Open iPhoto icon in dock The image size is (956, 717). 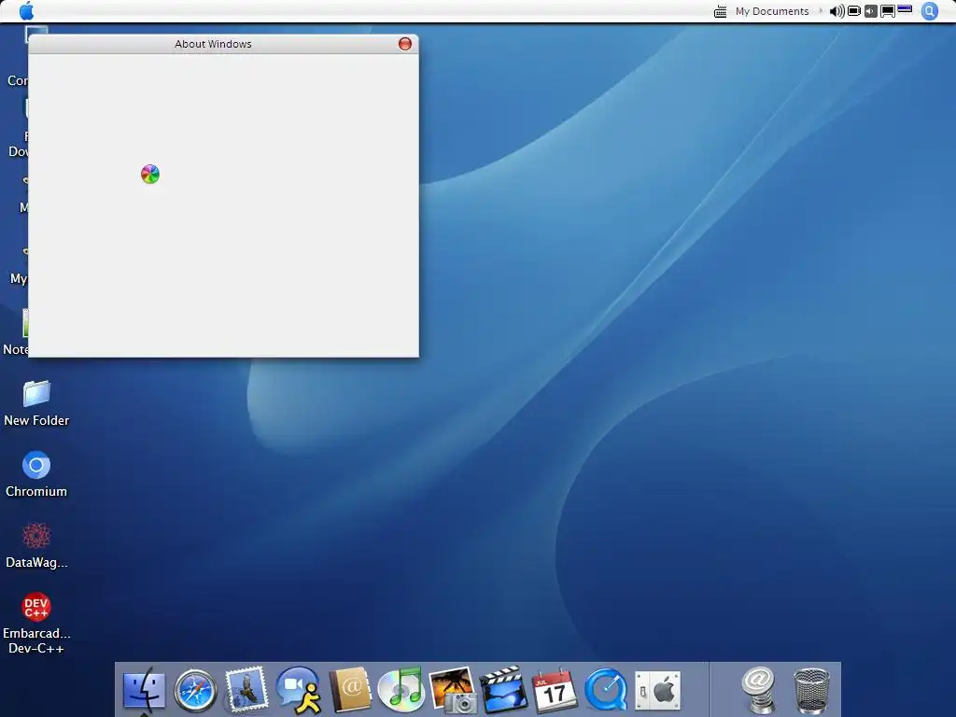[x=453, y=690]
